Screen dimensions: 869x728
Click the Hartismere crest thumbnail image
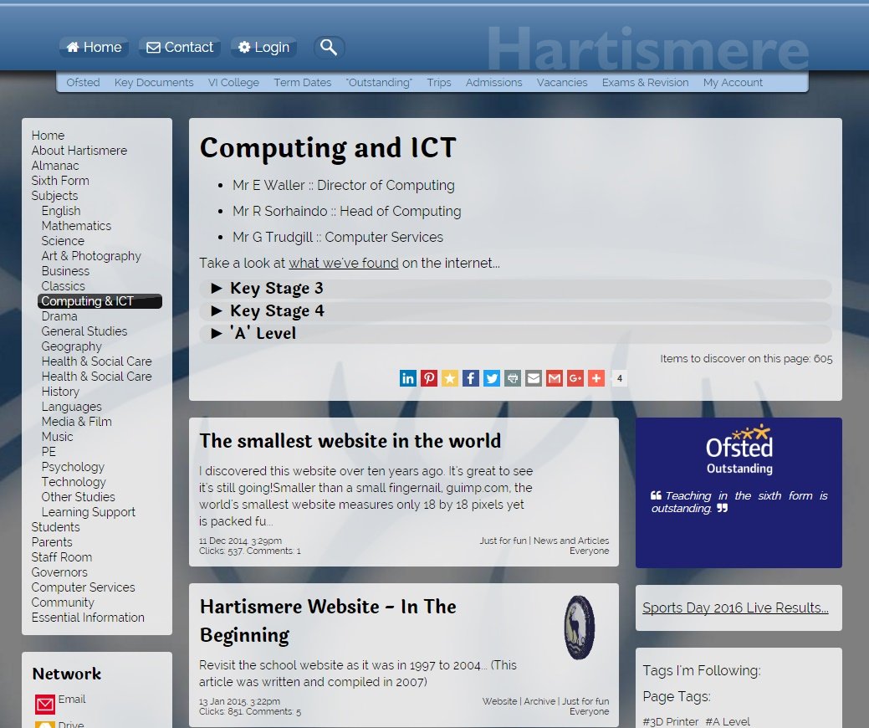click(580, 627)
